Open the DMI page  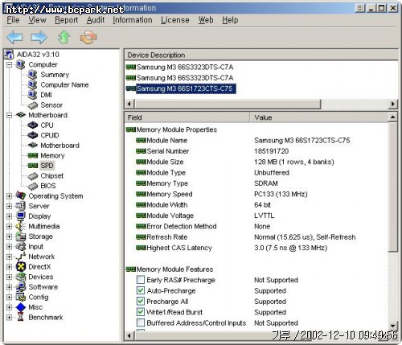[x=46, y=95]
